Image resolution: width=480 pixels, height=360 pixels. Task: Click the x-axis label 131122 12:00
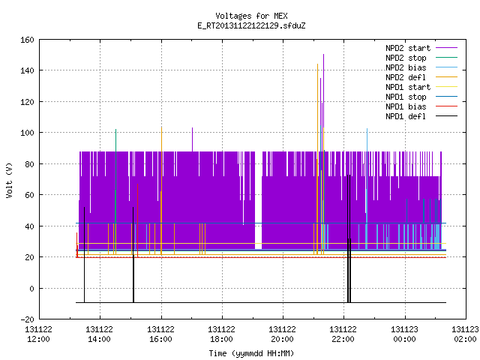point(38,334)
